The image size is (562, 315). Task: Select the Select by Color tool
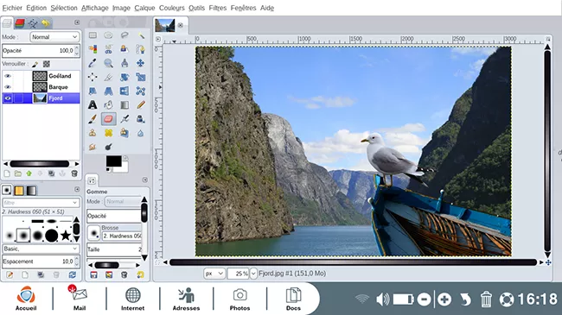(93, 49)
